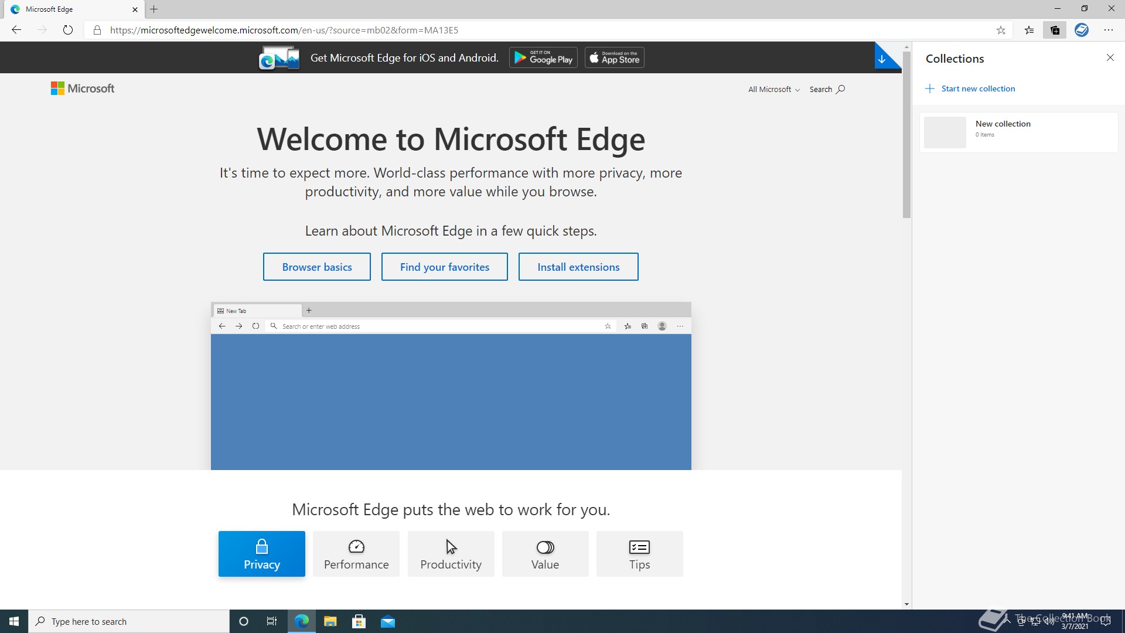The image size is (1125, 633).
Task: Click the taskbar Type here to search box
Action: pos(129,621)
